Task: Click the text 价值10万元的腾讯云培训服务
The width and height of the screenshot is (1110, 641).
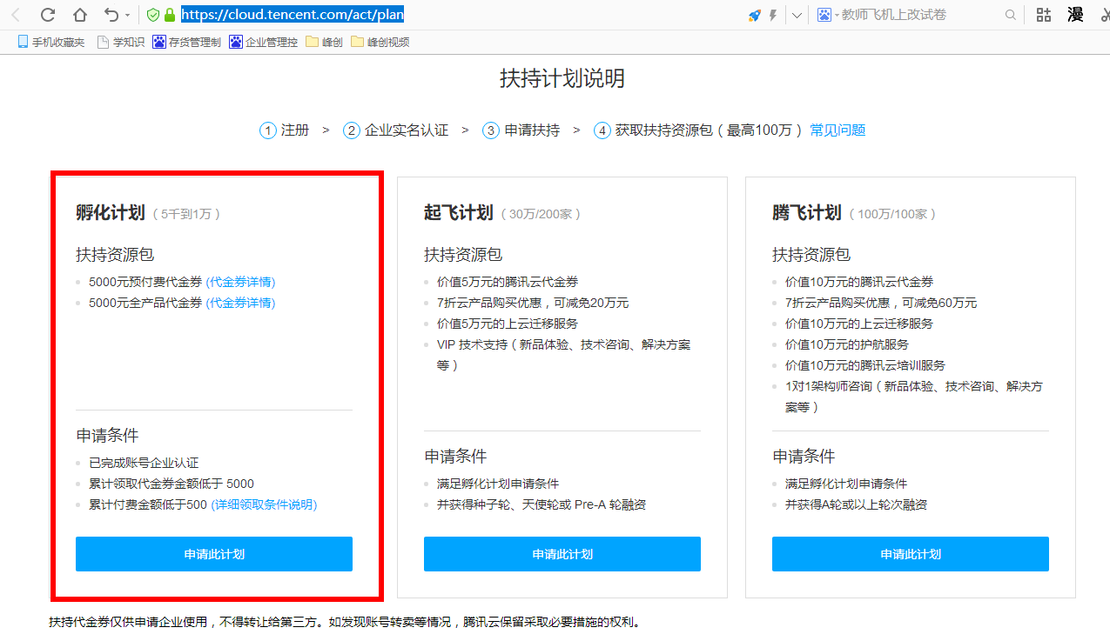Action: click(x=865, y=365)
